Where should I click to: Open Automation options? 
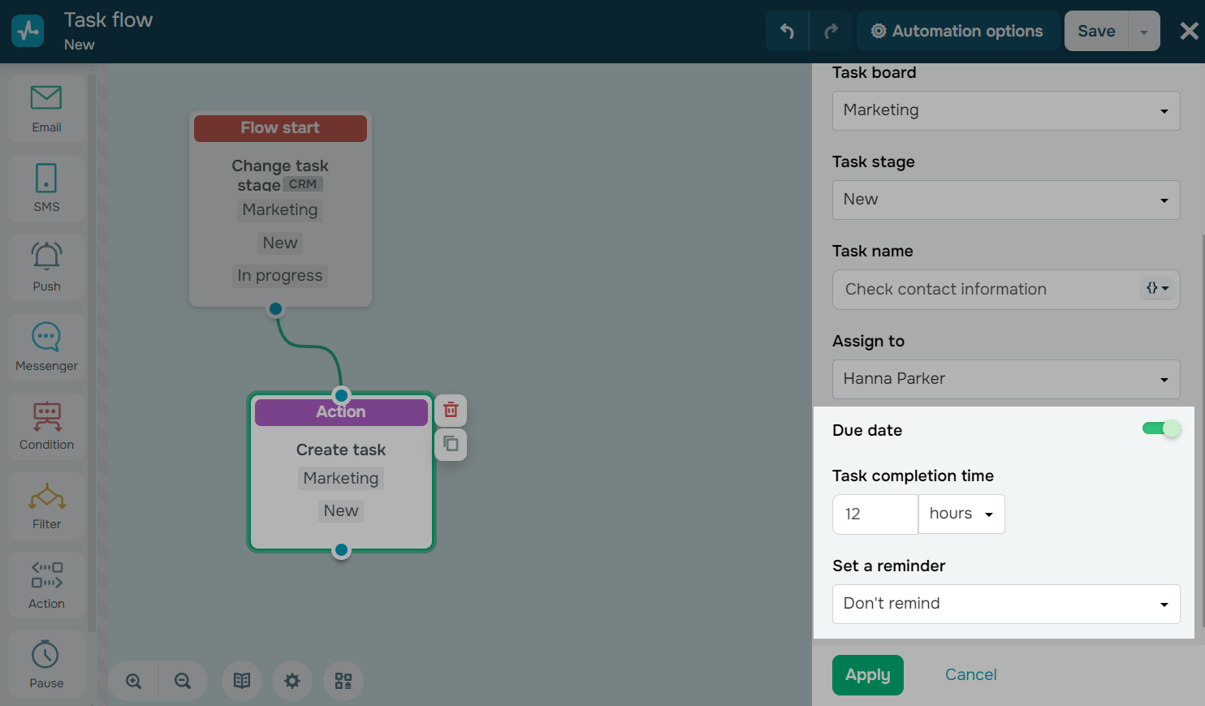point(957,32)
